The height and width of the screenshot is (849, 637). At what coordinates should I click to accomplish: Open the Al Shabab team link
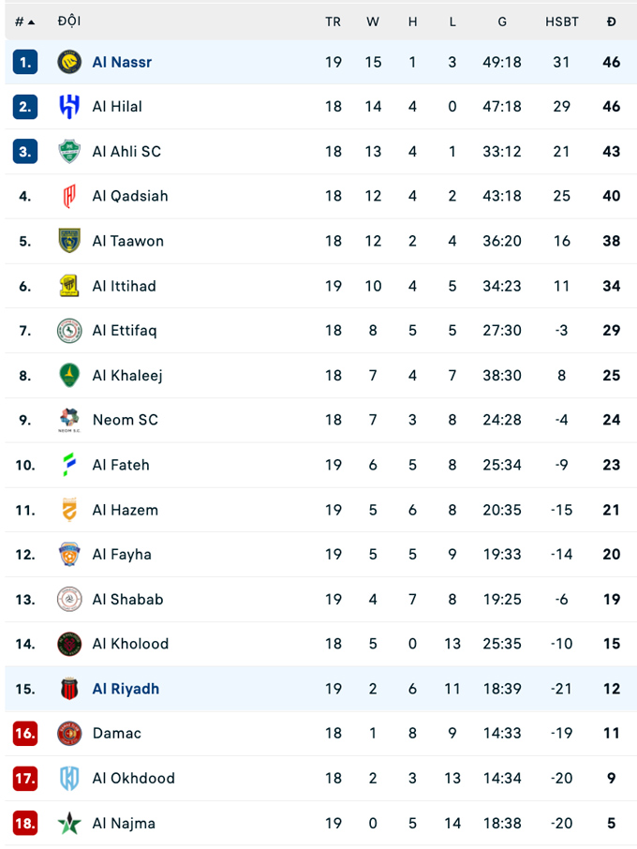[127, 599]
